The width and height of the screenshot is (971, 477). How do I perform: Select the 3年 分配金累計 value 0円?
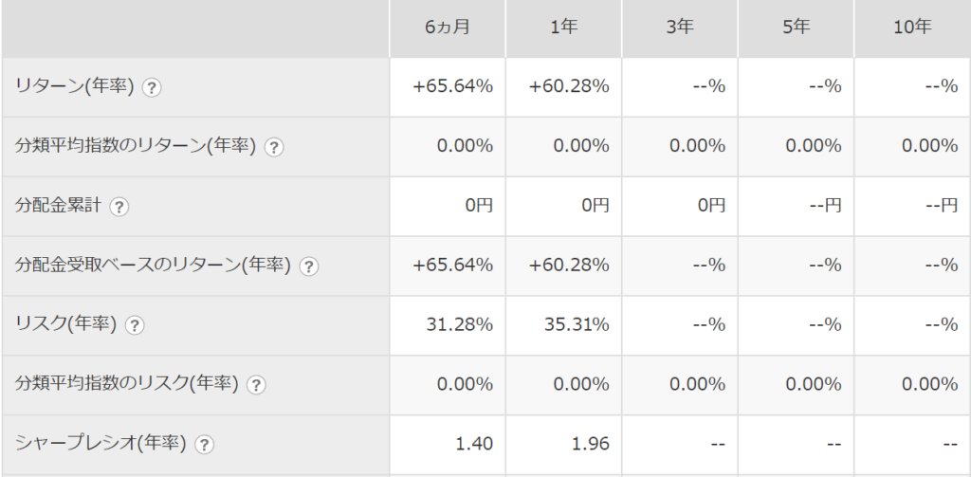coord(711,205)
